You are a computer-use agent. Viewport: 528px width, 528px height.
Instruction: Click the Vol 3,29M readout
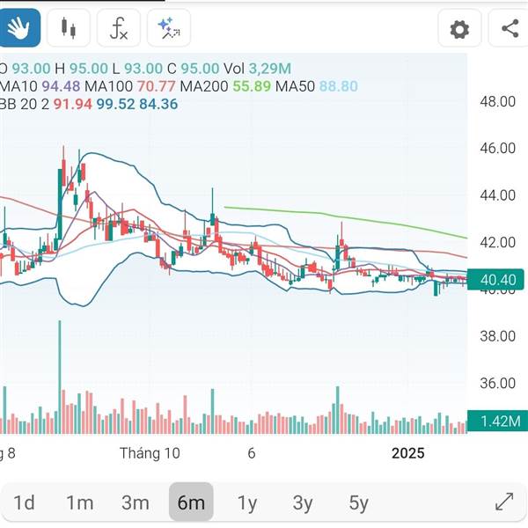click(257, 69)
